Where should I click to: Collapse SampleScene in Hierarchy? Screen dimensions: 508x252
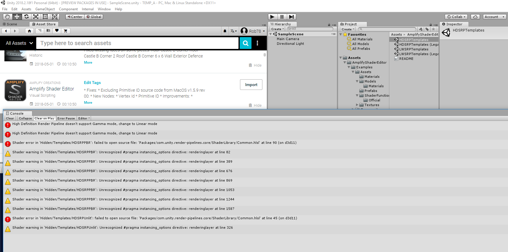tap(271, 34)
